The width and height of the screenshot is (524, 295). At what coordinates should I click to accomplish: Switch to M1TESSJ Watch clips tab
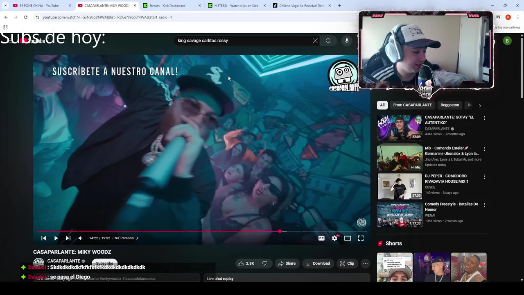(x=236, y=6)
